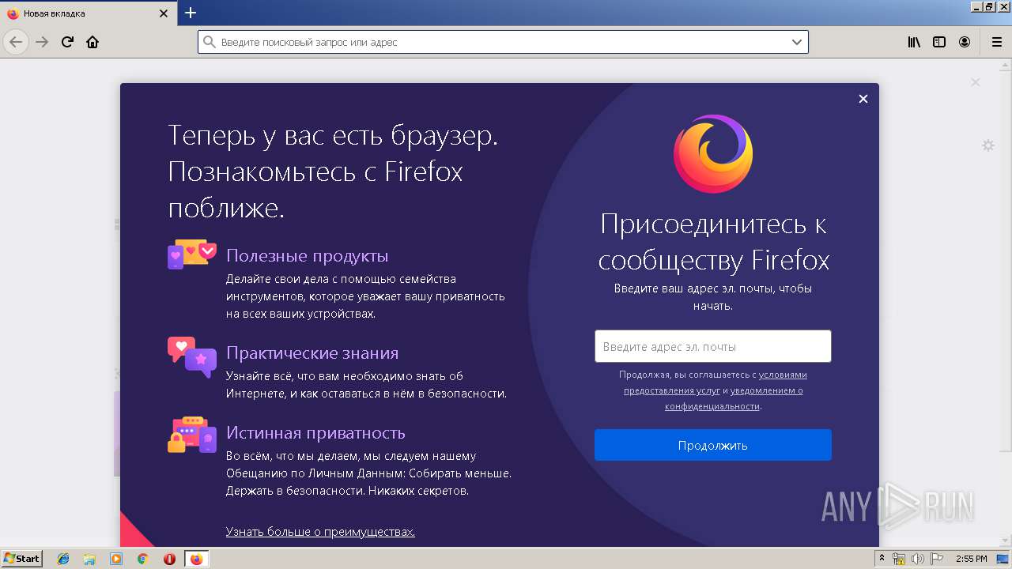Open Windows Explorer folder from the taskbar

[89, 559]
